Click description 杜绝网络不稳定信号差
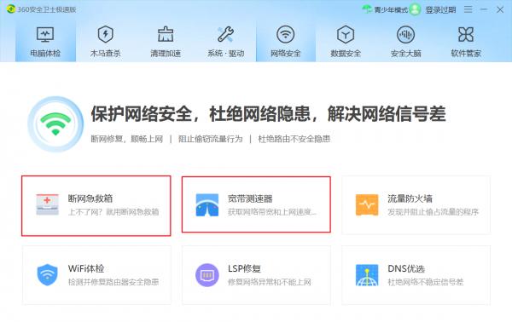Image resolution: width=512 pixels, height=322 pixels. (x=426, y=282)
